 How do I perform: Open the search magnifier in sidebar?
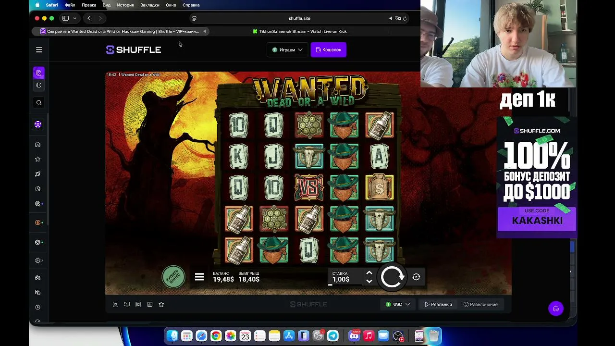pos(39,102)
